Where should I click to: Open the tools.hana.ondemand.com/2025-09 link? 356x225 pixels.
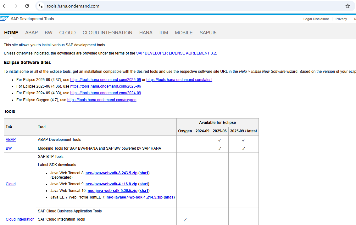point(106,80)
